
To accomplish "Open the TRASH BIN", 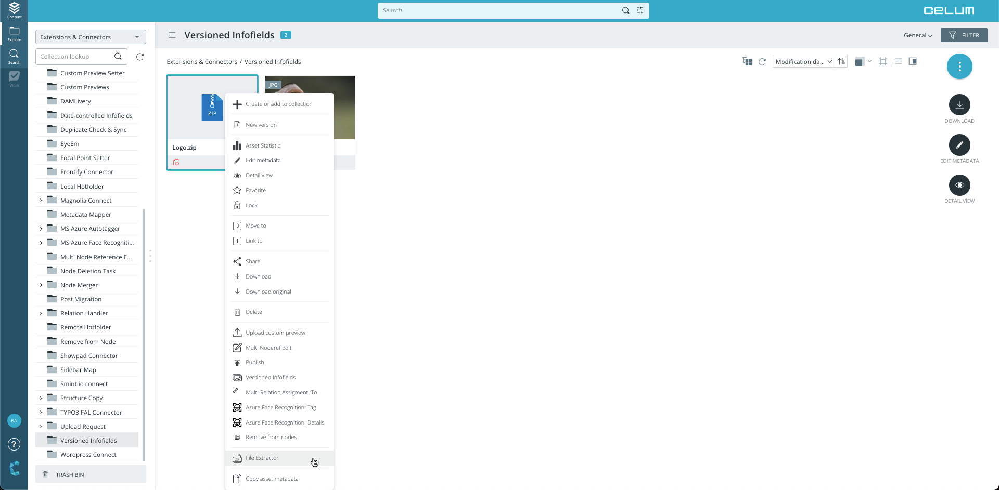I will [x=70, y=475].
